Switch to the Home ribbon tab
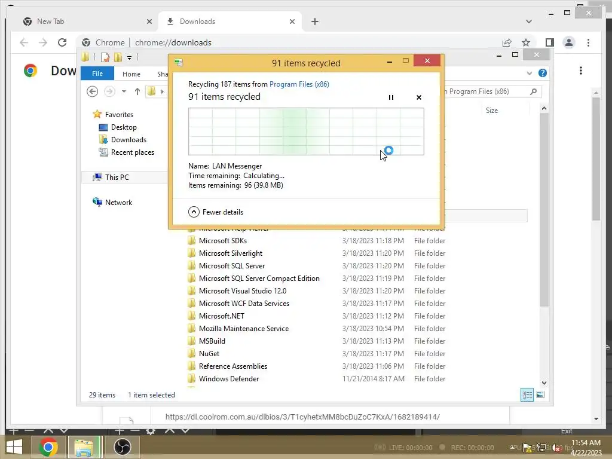 pos(131,74)
